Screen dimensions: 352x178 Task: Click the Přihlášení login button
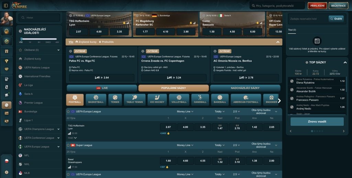[x=317, y=5]
